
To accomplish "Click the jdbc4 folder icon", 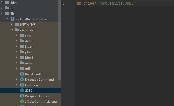I will (x=22, y=57).
